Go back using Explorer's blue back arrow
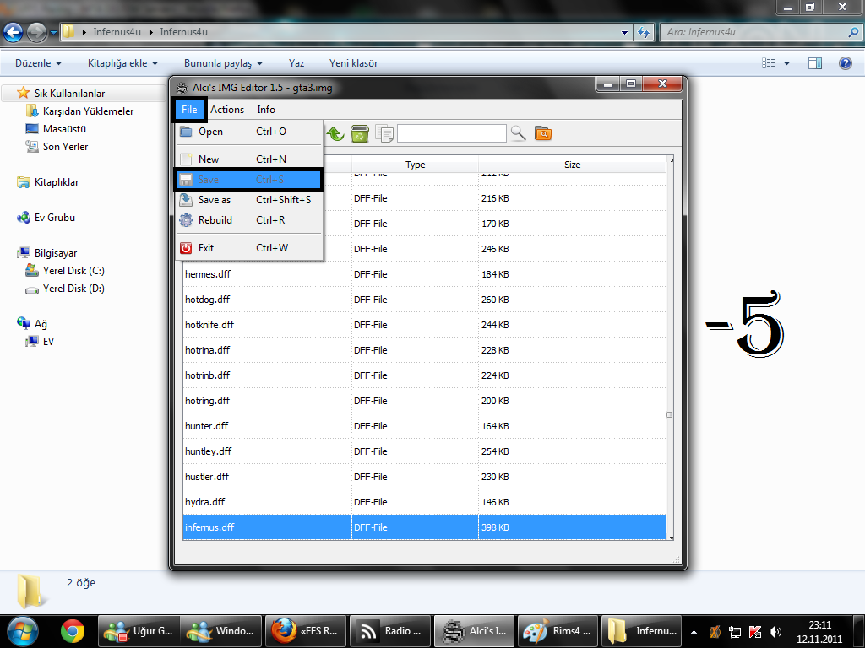 pyautogui.click(x=14, y=33)
